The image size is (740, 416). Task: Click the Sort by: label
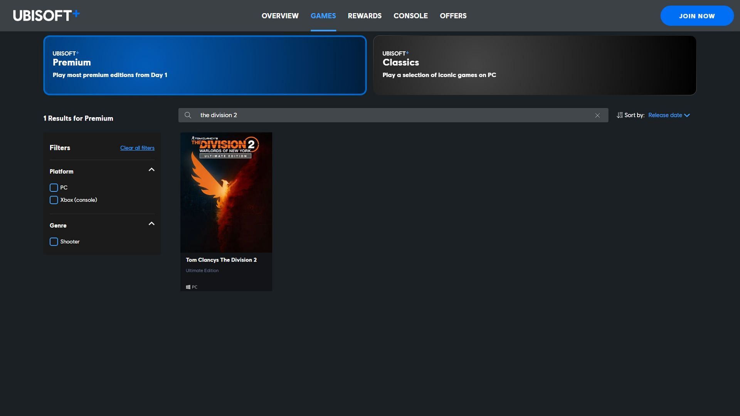coord(634,115)
